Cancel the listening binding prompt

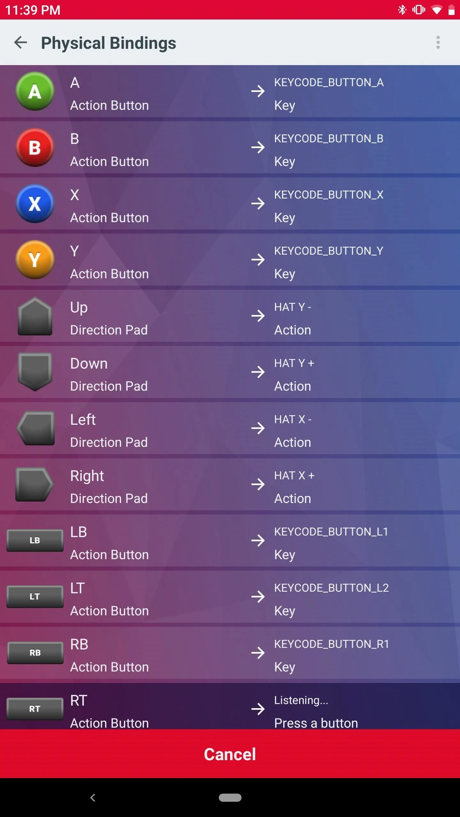tap(230, 754)
